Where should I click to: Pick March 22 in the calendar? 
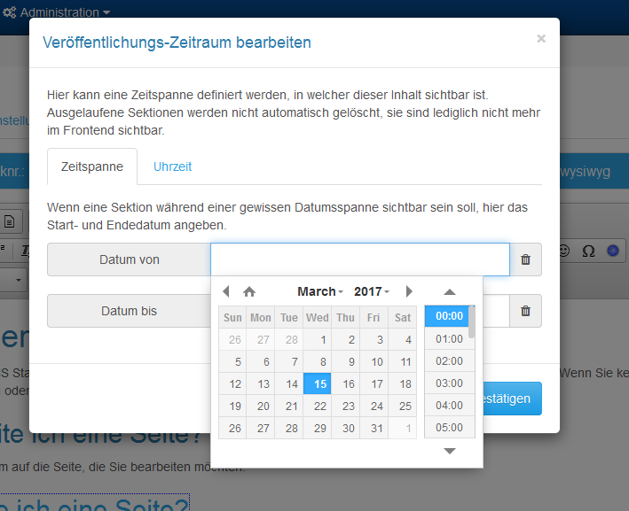(317, 406)
